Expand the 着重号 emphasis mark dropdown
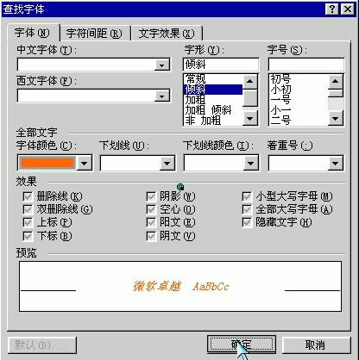The width and height of the screenshot is (359, 360). [335, 164]
